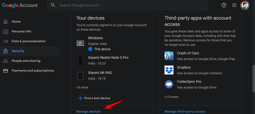Click the Your devices heading
Image resolution: width=255 pixels, height=114 pixels.
coord(90,18)
